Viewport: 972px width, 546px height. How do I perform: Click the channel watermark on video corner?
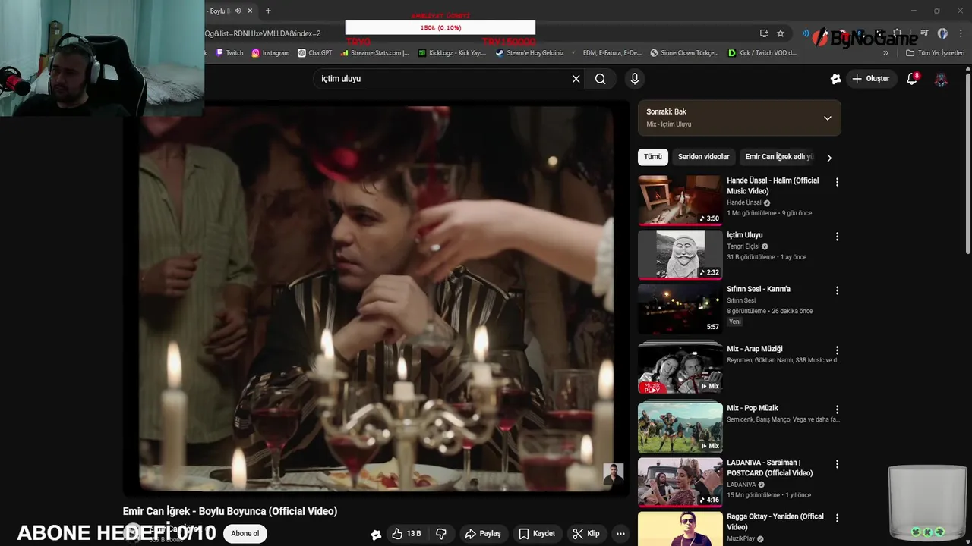[x=613, y=474]
